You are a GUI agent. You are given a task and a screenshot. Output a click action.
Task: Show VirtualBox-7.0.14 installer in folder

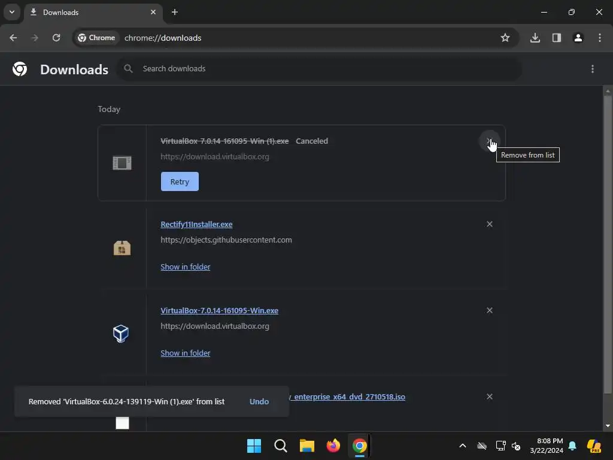(x=186, y=353)
